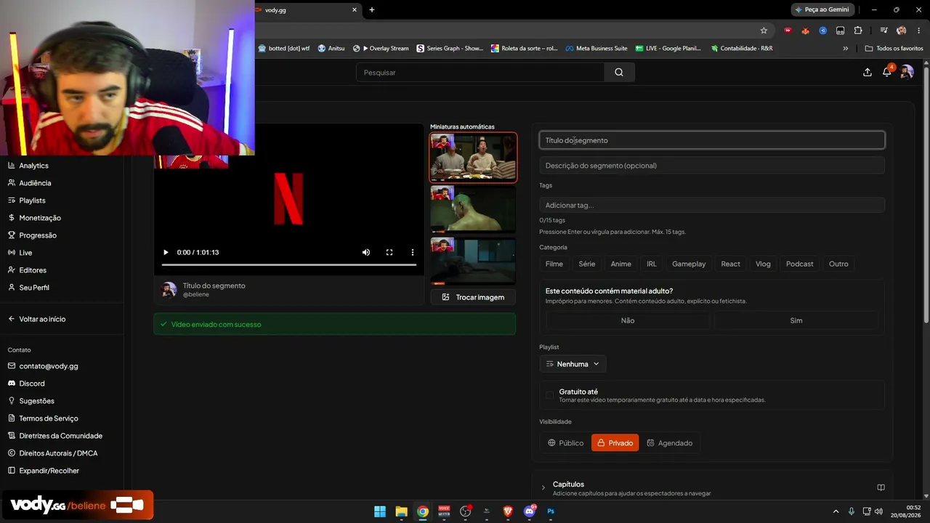Open Playlists in the sidebar
The height and width of the screenshot is (523, 930).
pyautogui.click(x=32, y=200)
